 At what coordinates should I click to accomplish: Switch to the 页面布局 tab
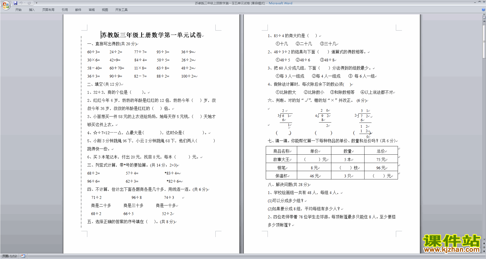(48, 10)
